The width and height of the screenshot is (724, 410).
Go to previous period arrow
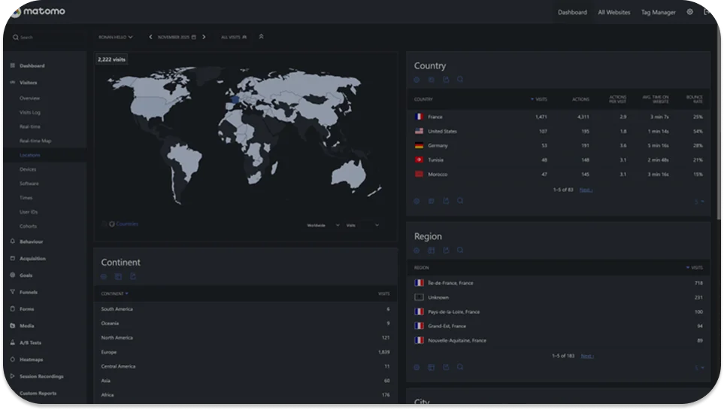pos(150,37)
